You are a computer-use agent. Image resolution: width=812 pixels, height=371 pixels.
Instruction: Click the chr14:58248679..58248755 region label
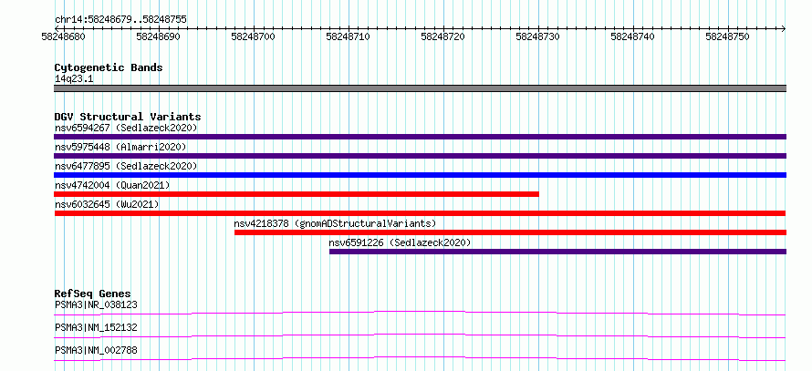(120, 20)
